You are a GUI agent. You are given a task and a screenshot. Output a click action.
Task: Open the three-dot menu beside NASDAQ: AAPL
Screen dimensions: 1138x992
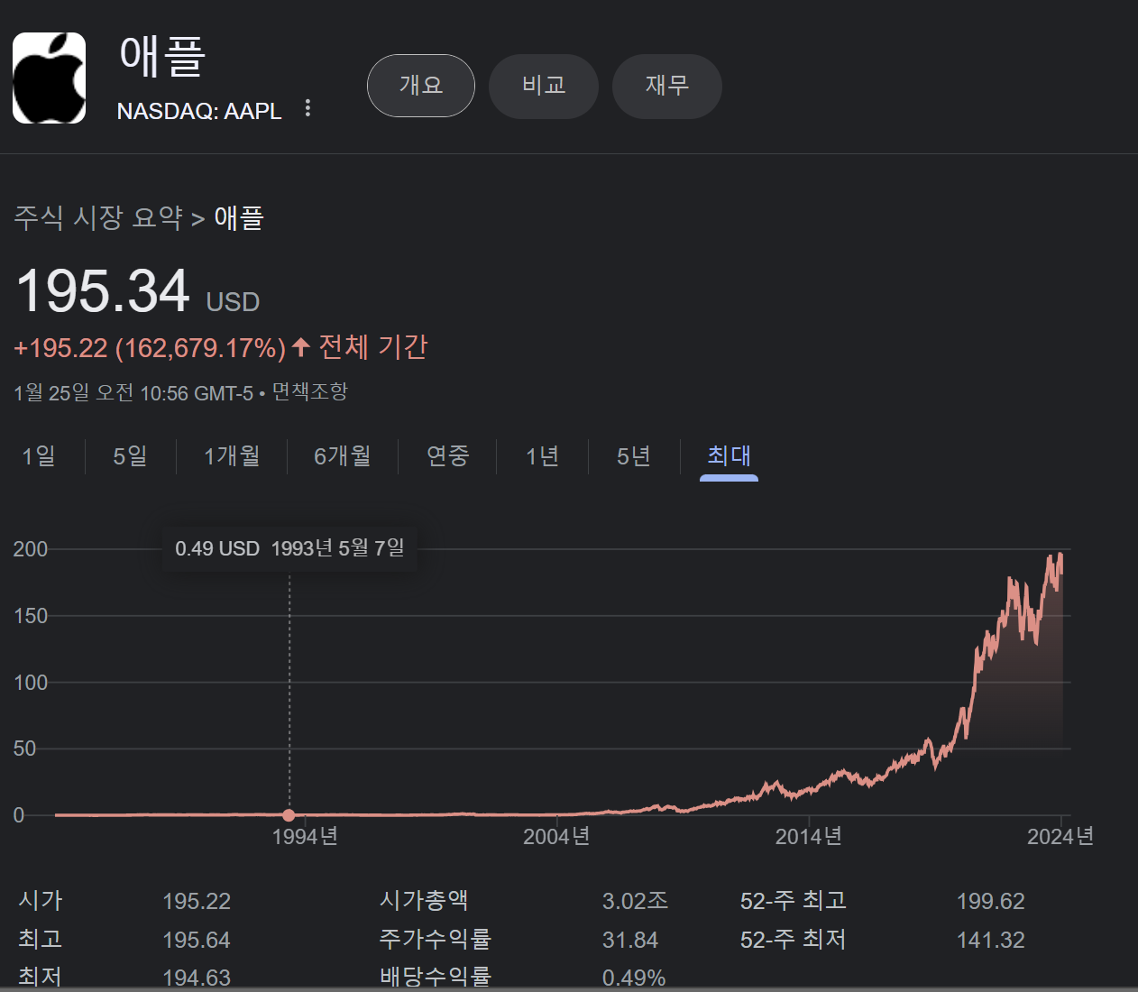(x=307, y=108)
